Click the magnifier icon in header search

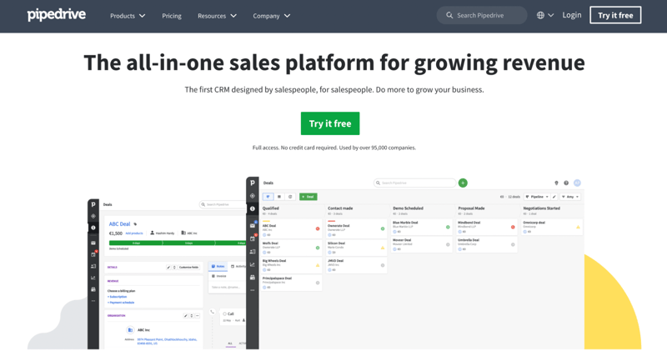(x=449, y=15)
